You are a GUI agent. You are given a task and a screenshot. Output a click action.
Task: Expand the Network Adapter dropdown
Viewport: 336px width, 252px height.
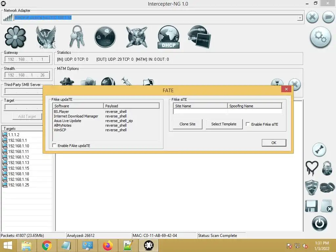tap(300, 18)
